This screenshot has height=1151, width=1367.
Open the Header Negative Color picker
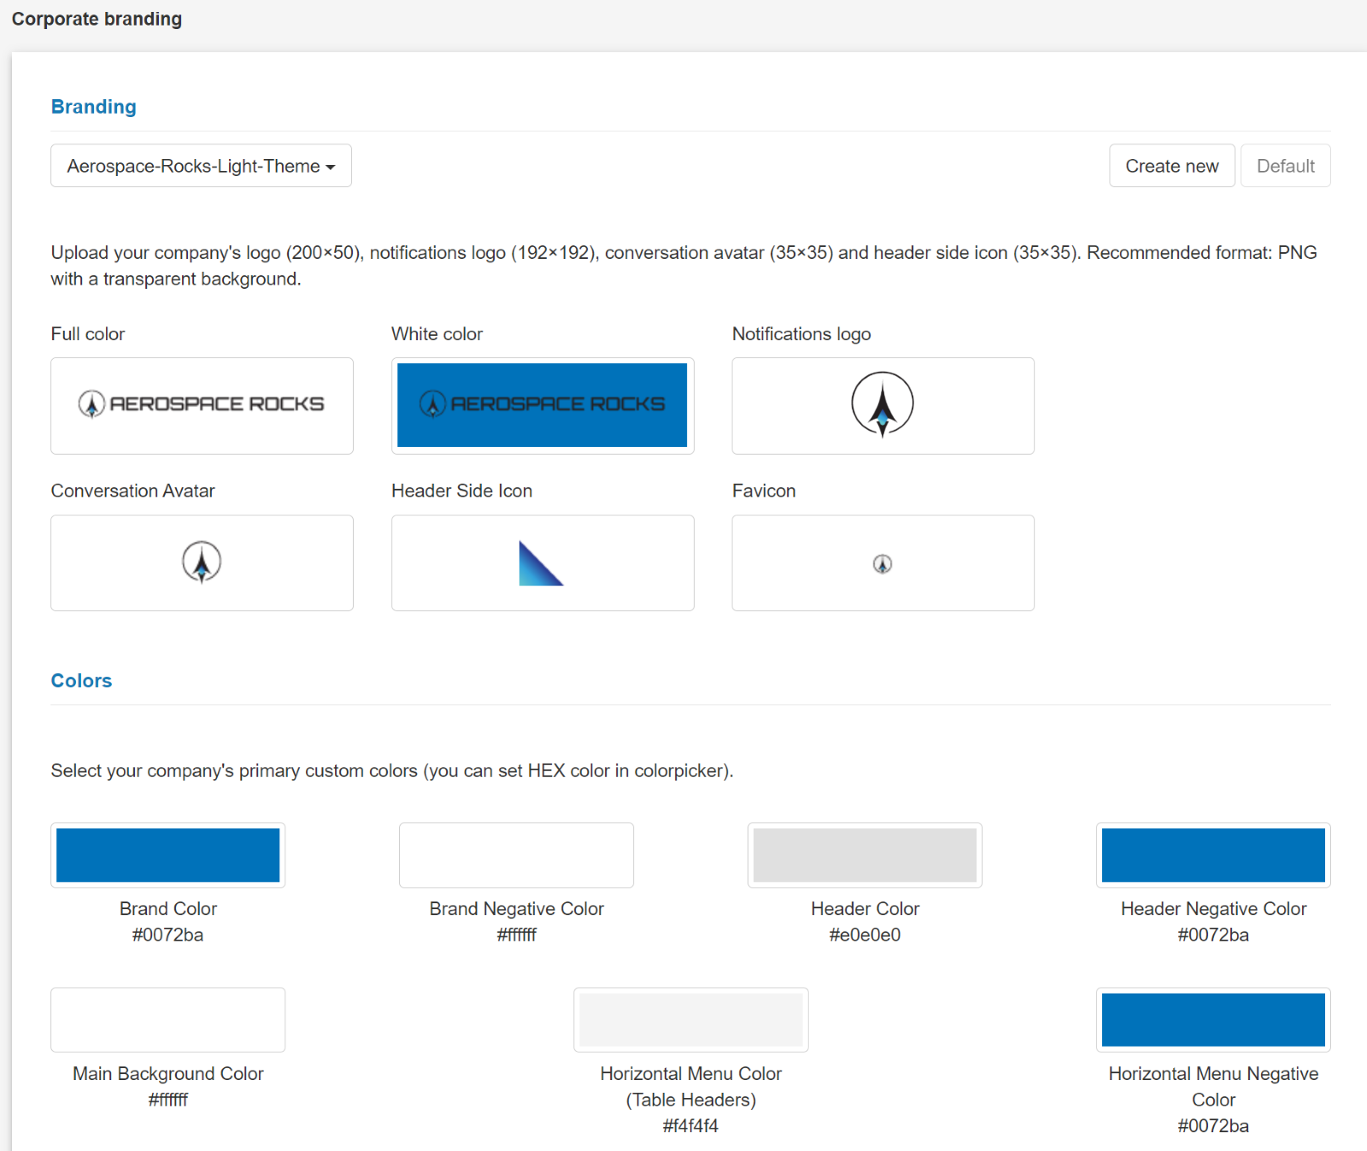[1212, 854]
